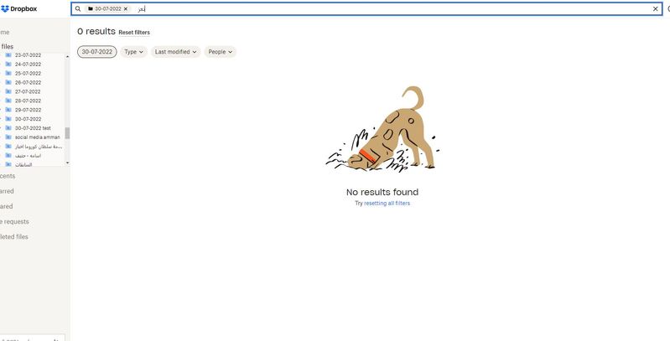Click the magnifier search icon

(x=78, y=8)
